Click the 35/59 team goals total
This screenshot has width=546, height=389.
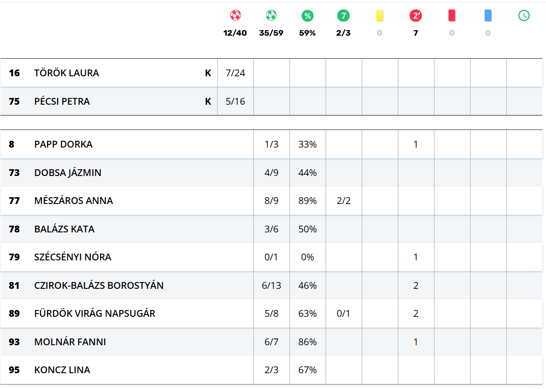(271, 33)
